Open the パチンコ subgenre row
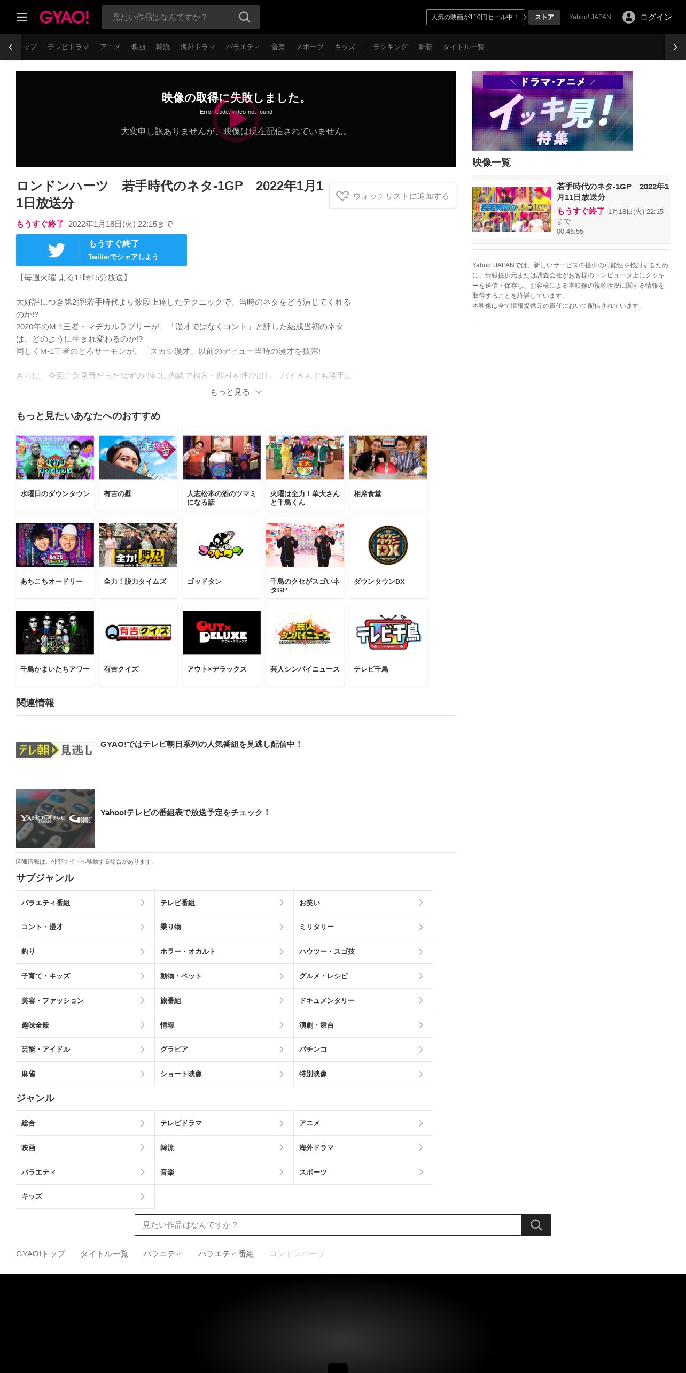Image resolution: width=686 pixels, height=1373 pixels. tap(363, 1050)
